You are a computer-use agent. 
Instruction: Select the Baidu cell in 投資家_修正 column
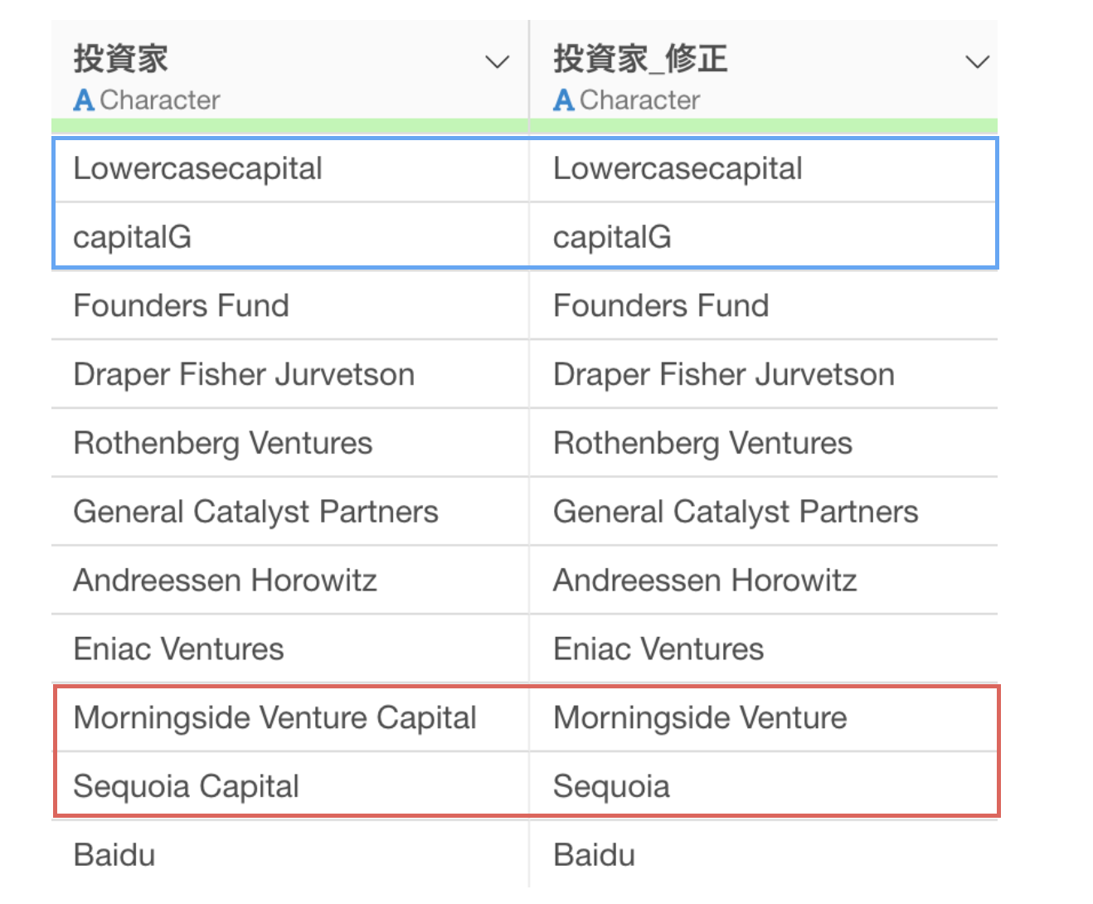coord(764,855)
